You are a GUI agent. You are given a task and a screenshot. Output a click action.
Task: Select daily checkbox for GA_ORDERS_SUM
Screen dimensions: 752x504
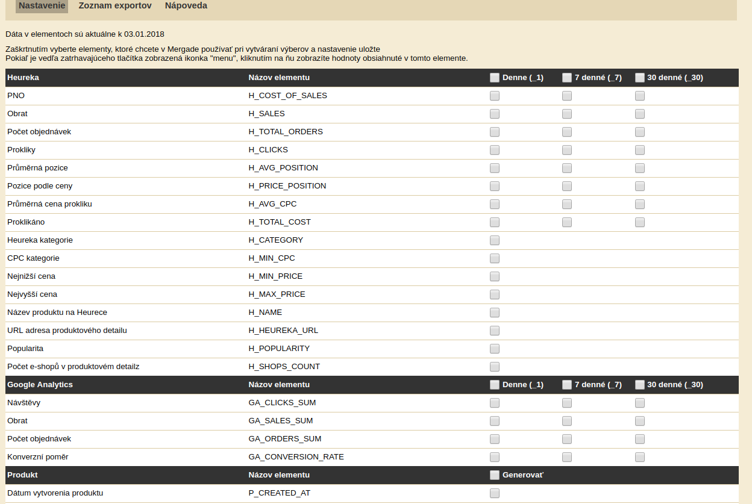click(495, 439)
